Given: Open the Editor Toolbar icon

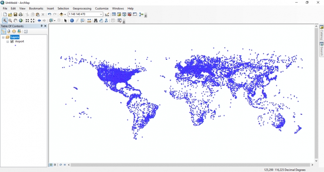Looking at the screenshot, I should coord(107,14).
